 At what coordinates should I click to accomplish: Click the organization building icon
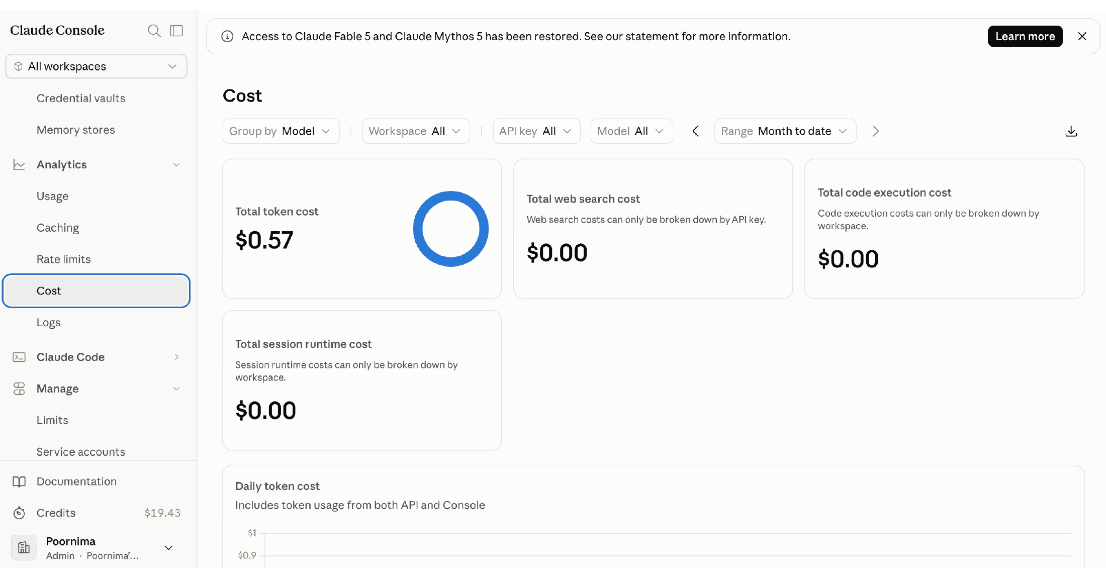[x=24, y=548]
